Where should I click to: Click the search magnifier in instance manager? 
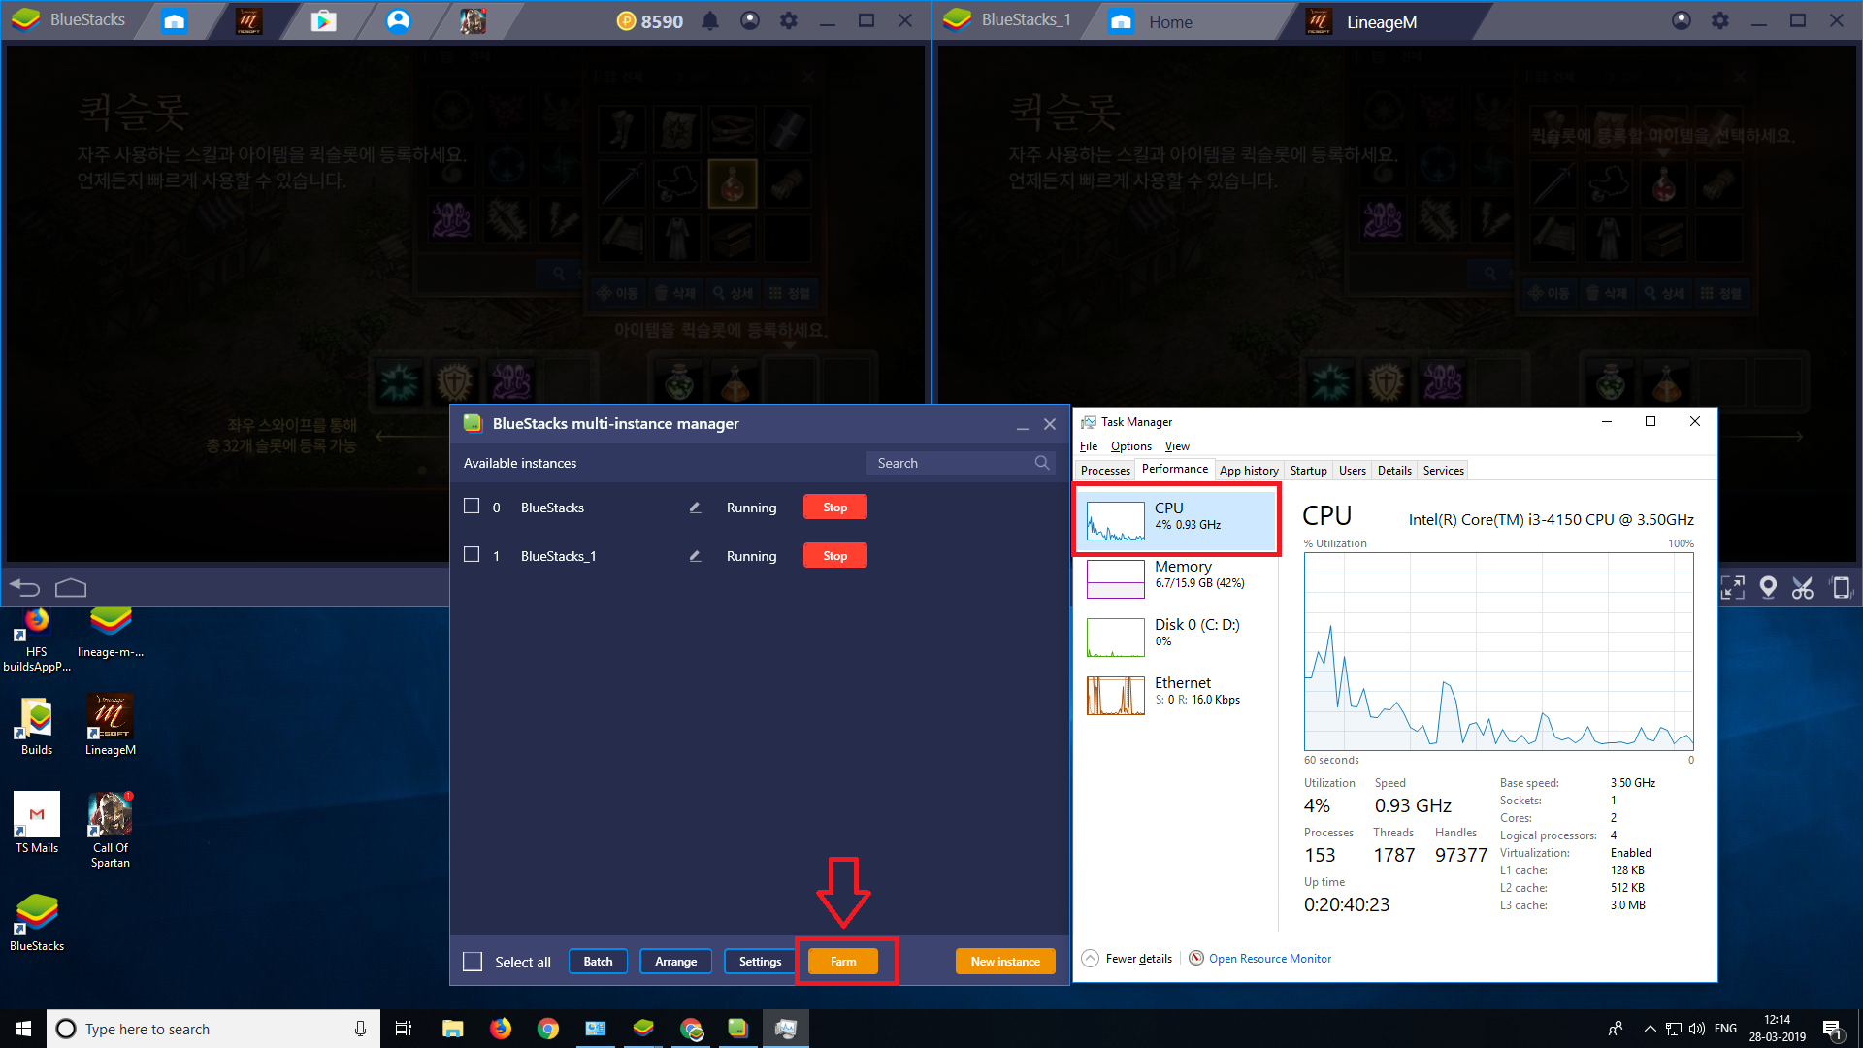tap(1042, 463)
